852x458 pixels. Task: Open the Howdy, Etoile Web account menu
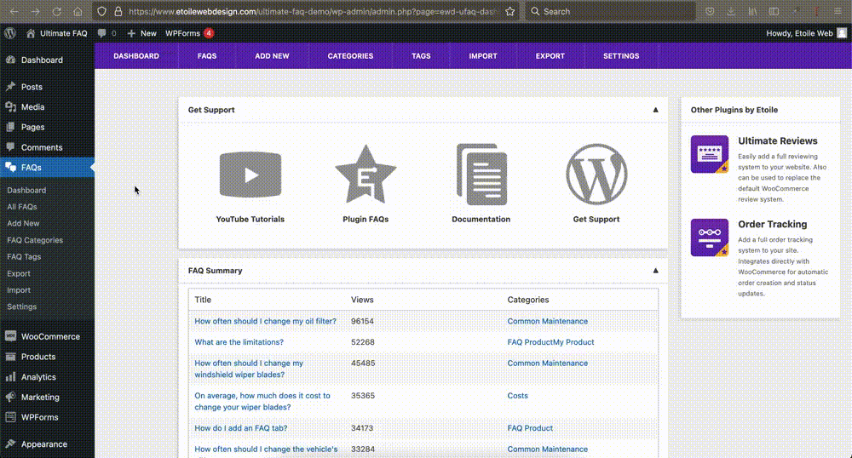click(806, 33)
